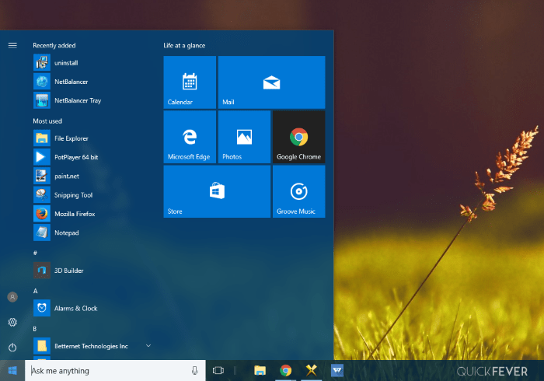This screenshot has height=381, width=544.
Task: Click the Most used heading
Action: pyautogui.click(x=47, y=121)
